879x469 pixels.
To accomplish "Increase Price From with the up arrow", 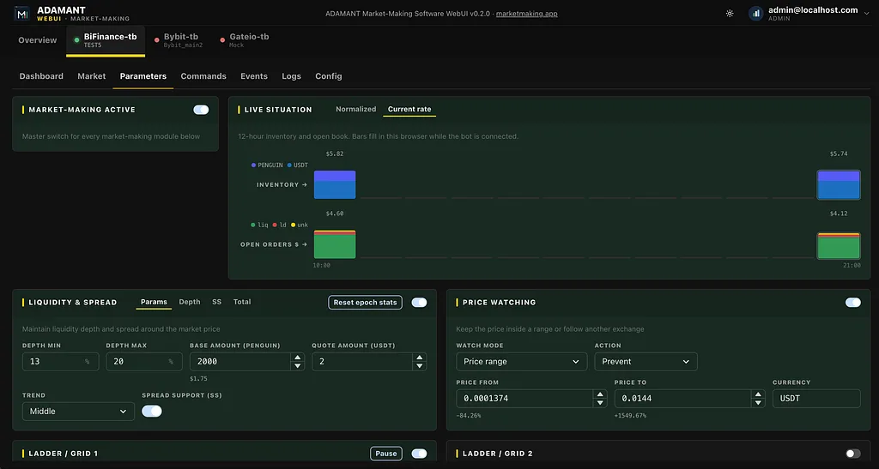I will pyautogui.click(x=600, y=394).
